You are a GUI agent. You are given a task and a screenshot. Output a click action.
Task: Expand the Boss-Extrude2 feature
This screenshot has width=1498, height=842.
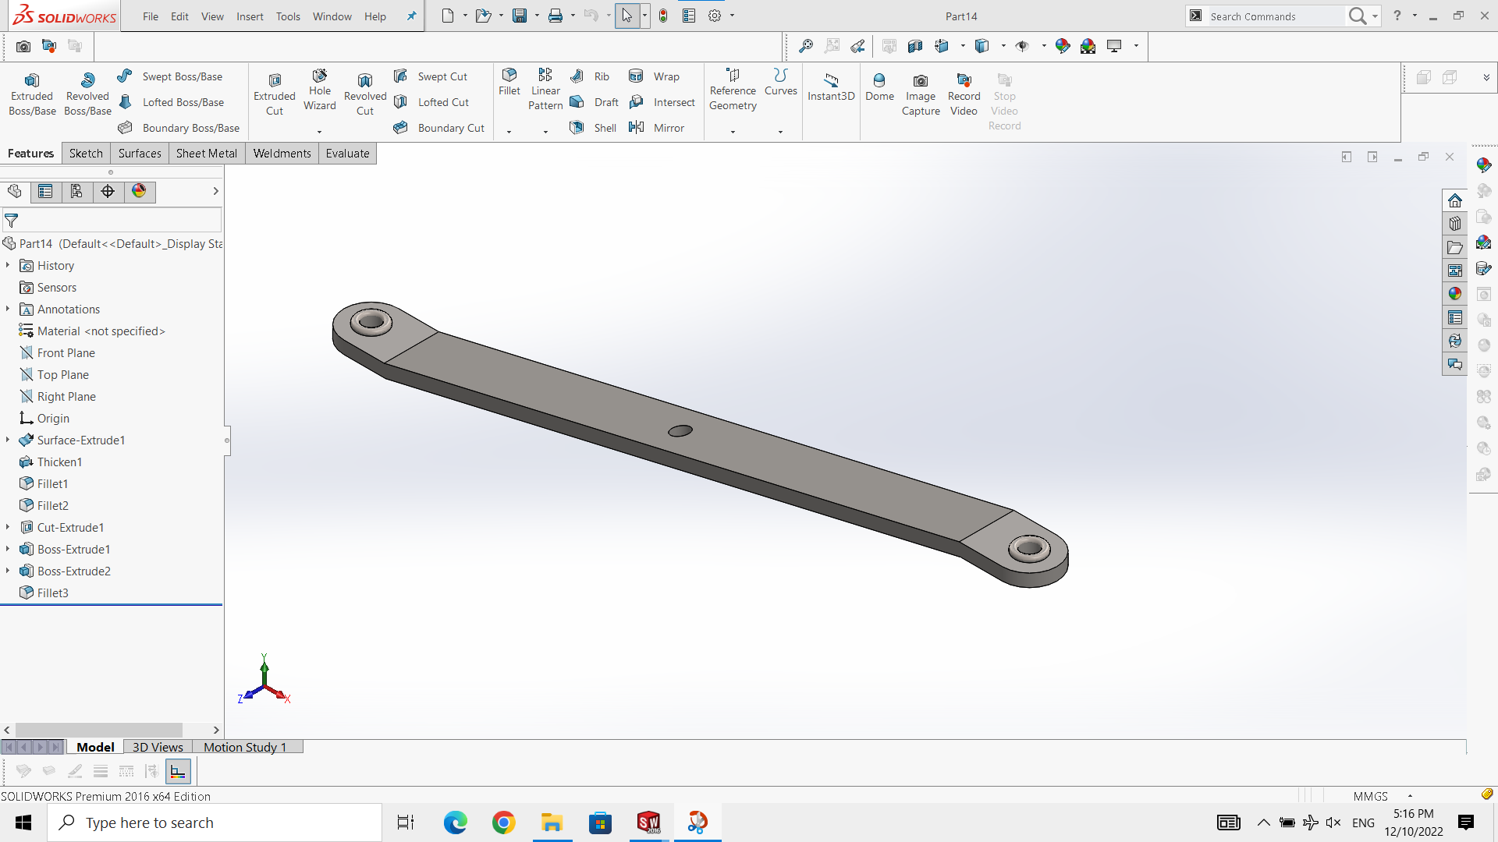(x=8, y=571)
